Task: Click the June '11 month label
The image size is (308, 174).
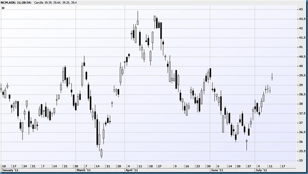Action: coord(217,170)
